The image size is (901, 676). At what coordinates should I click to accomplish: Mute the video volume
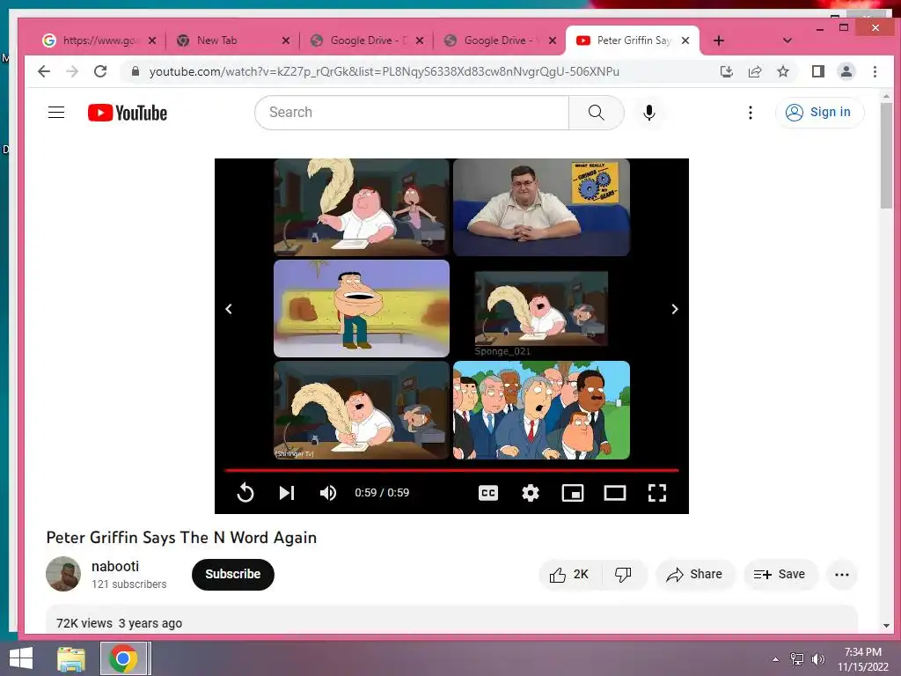click(328, 493)
